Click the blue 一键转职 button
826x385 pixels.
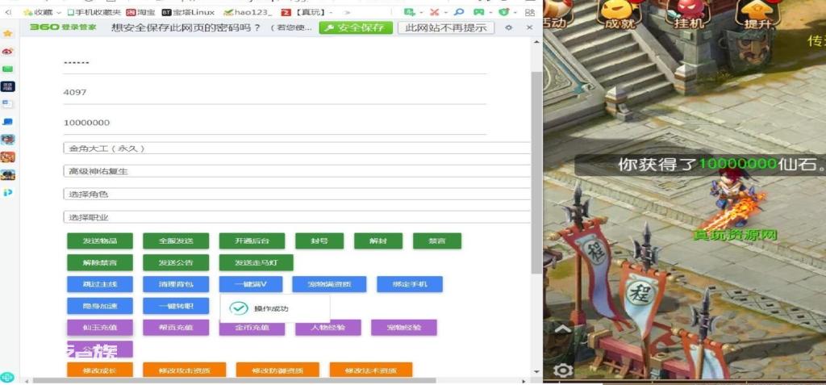tap(176, 306)
